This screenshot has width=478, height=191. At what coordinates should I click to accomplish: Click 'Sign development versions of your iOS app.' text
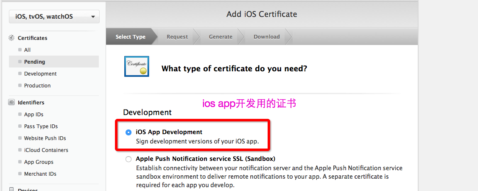[x=197, y=142]
